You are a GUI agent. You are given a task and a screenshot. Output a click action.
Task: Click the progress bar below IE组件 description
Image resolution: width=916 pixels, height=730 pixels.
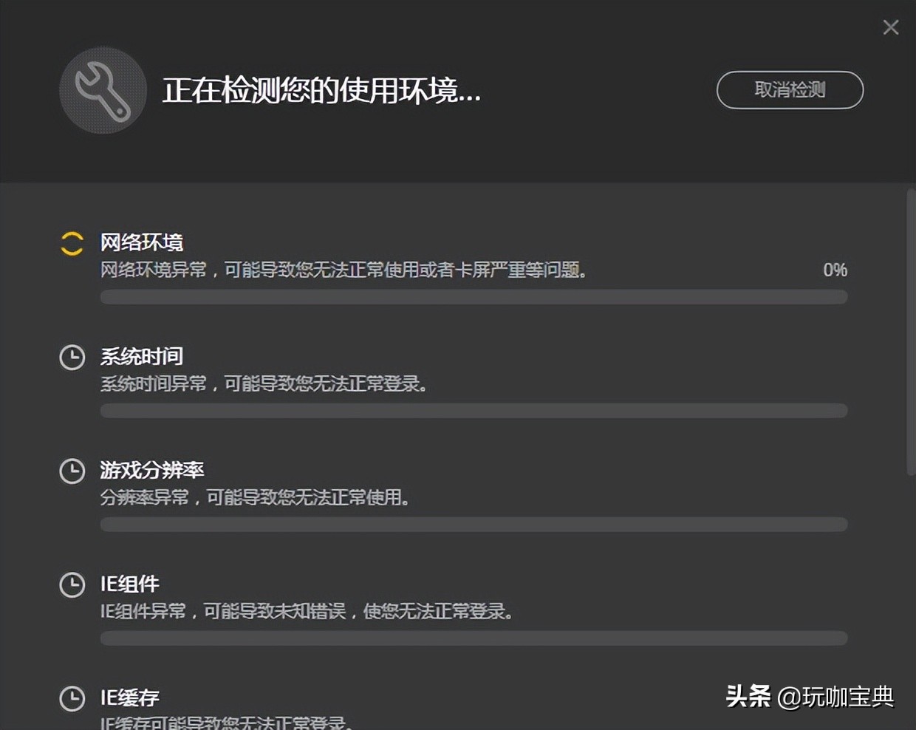tap(474, 638)
